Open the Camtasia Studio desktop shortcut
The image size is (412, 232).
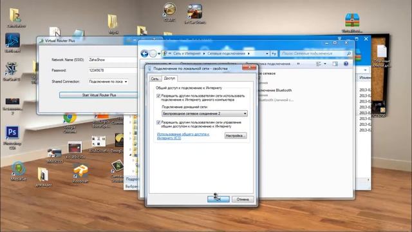(117, 171)
